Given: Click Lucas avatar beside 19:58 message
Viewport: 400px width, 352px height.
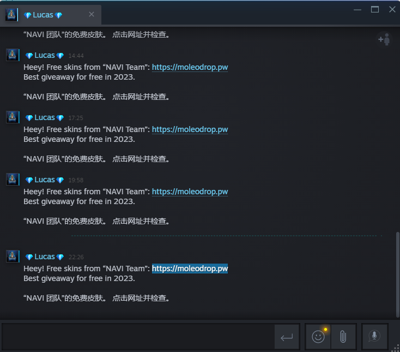Looking at the screenshot, I should (13, 179).
